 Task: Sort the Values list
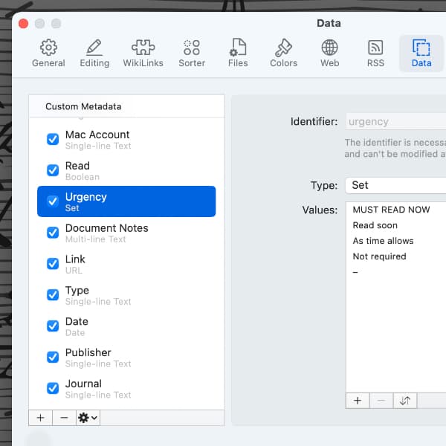[x=405, y=401]
